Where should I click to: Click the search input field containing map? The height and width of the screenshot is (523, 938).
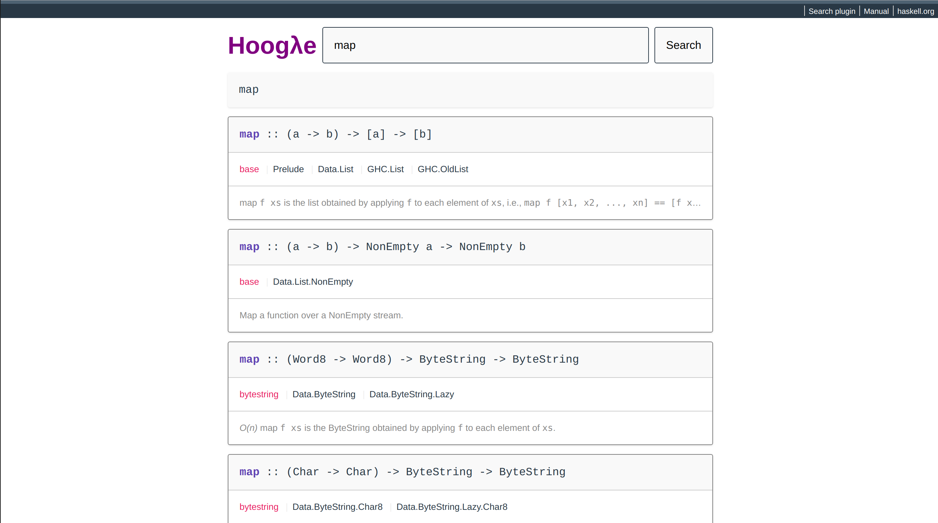pos(485,45)
